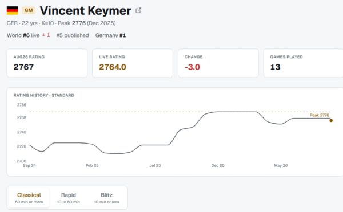This screenshot has height=212, width=343.
Task: Click the Live Rating card showing 2764.0
Action: [x=133, y=63]
